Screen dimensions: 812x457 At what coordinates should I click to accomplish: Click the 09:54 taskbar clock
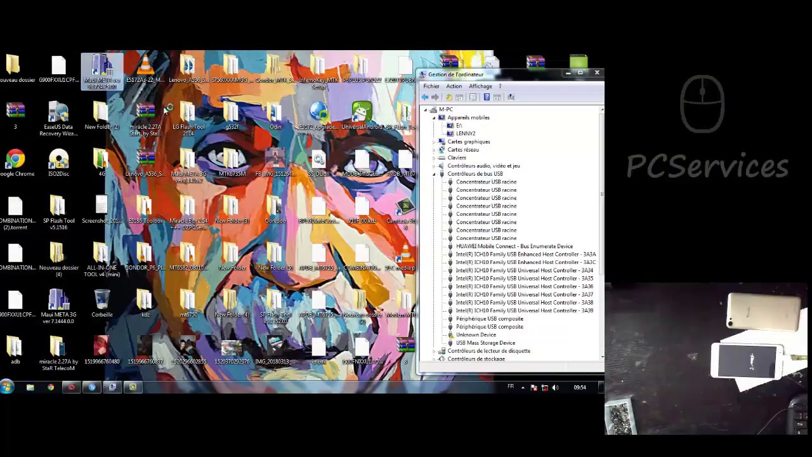click(x=580, y=387)
